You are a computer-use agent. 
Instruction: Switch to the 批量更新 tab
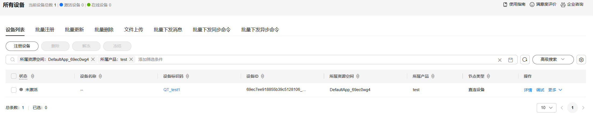tap(74, 30)
